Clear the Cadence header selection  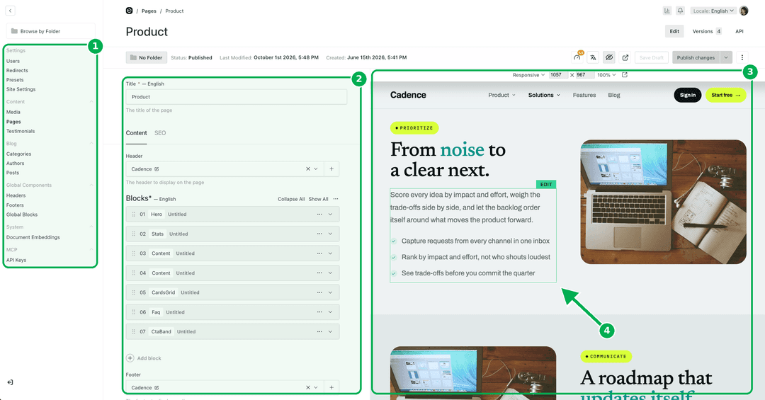308,168
